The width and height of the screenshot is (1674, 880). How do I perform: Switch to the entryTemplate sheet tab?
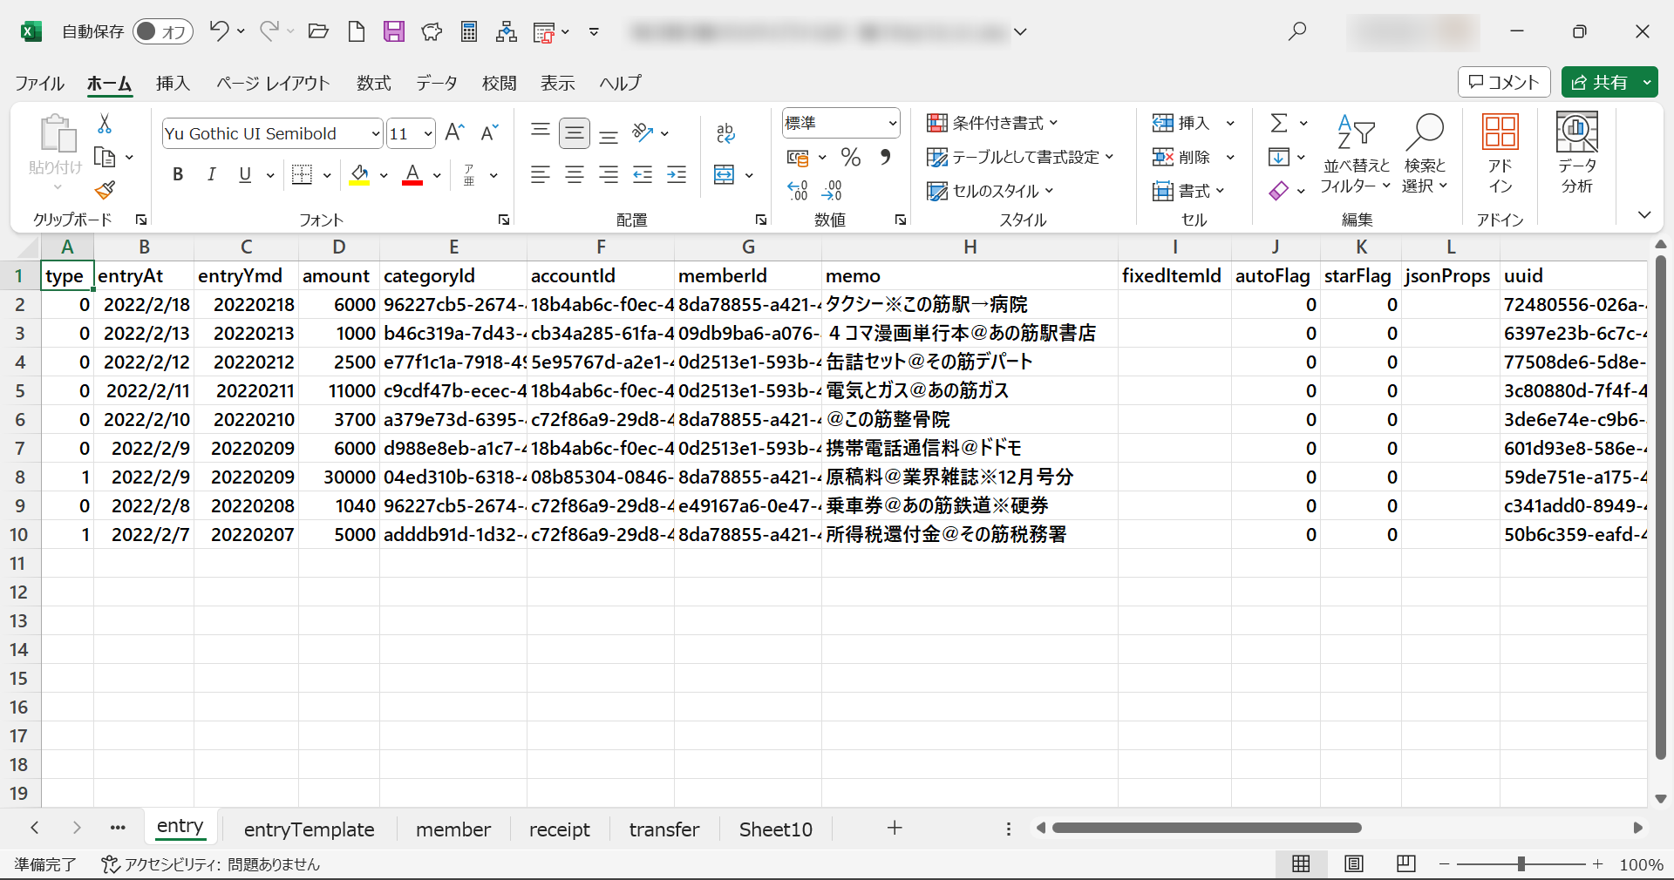point(309,829)
